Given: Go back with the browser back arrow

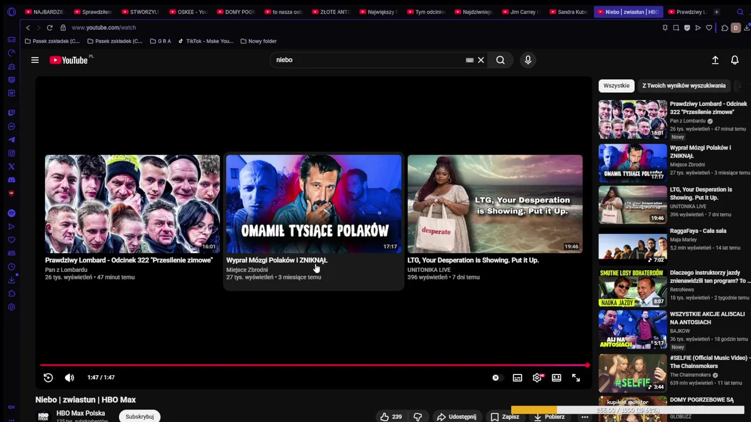Looking at the screenshot, I should coord(28,28).
